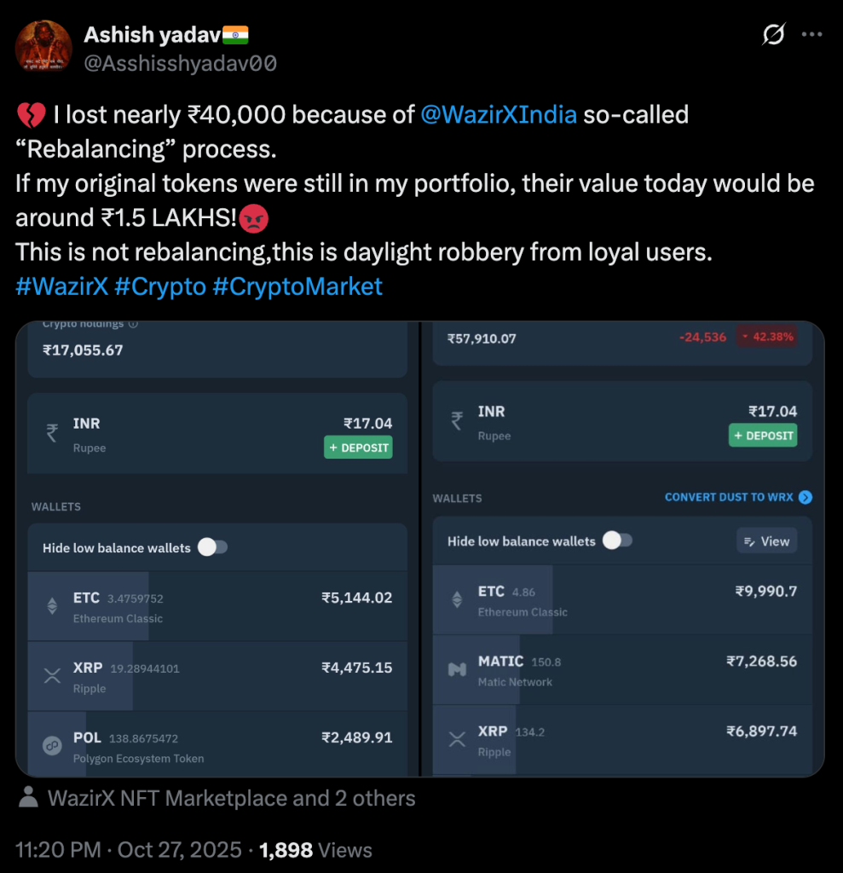
Task: Click the XRP Ripple icon in left panel
Action: pos(52,677)
